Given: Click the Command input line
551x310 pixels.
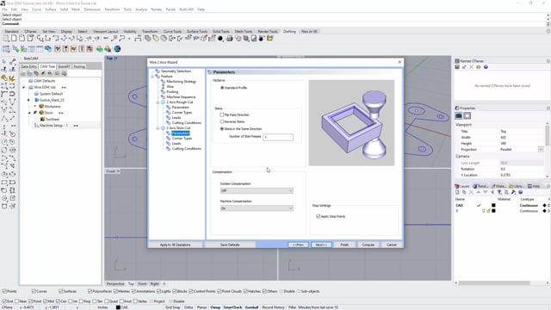Looking at the screenshot, I should (274, 24).
